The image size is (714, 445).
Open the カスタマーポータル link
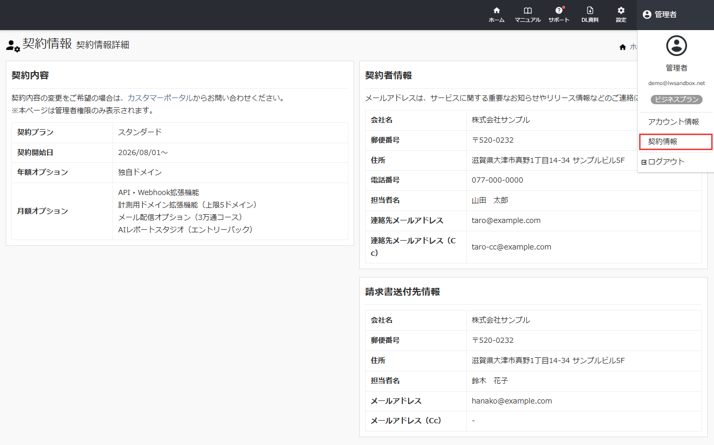click(x=160, y=98)
